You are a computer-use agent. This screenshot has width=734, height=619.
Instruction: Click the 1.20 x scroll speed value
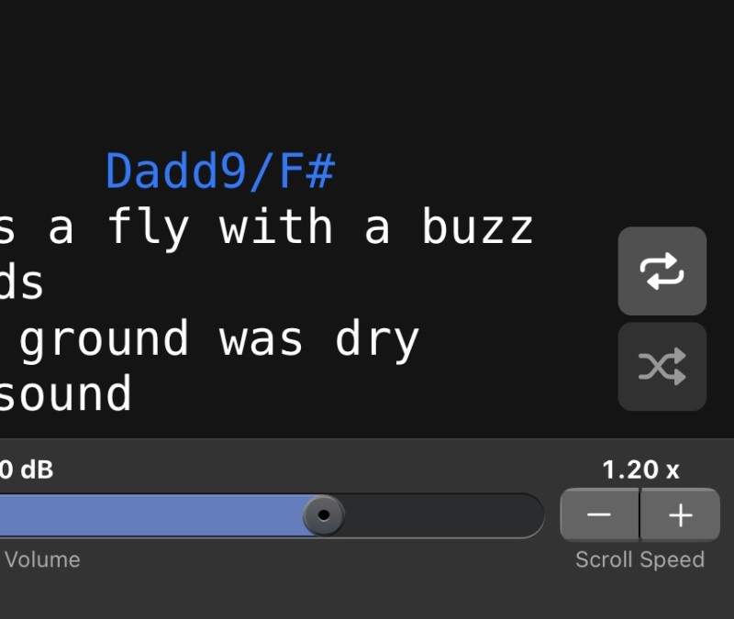(x=640, y=470)
